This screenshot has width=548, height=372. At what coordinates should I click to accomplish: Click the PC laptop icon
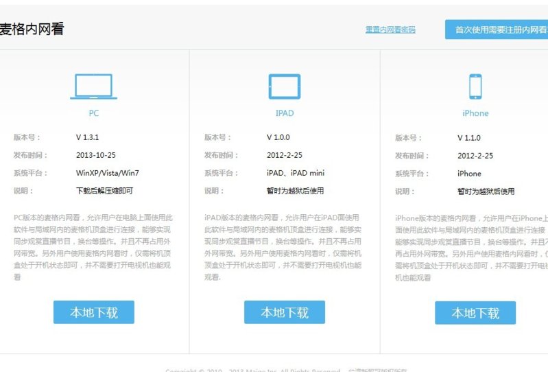coord(93,86)
